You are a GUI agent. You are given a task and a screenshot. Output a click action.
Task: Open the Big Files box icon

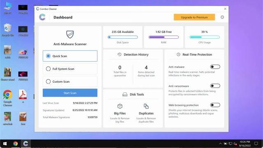point(120,106)
